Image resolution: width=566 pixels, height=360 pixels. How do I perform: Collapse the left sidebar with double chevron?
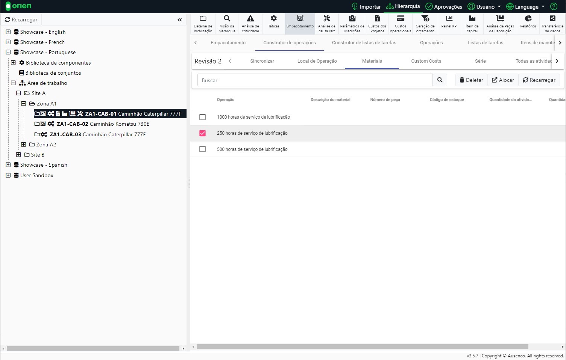point(179,20)
